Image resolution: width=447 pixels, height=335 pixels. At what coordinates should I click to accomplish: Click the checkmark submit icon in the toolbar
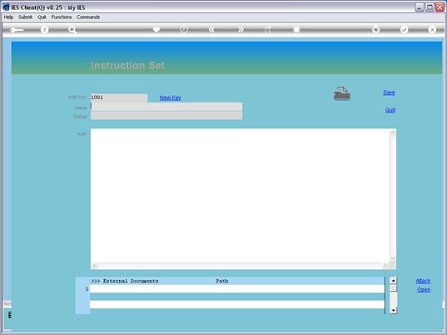(404, 29)
